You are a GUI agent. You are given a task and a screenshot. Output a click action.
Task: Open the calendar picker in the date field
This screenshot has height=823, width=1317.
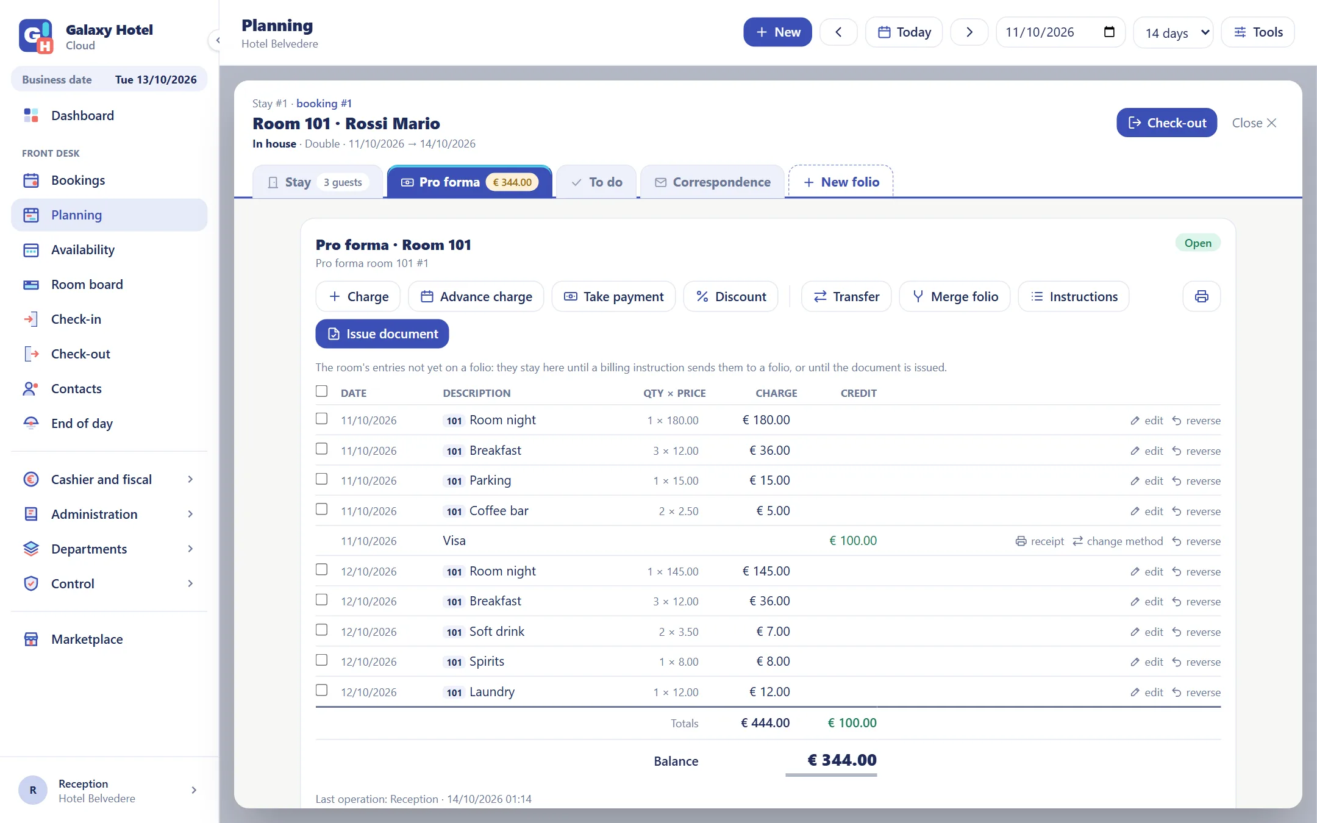coord(1109,32)
